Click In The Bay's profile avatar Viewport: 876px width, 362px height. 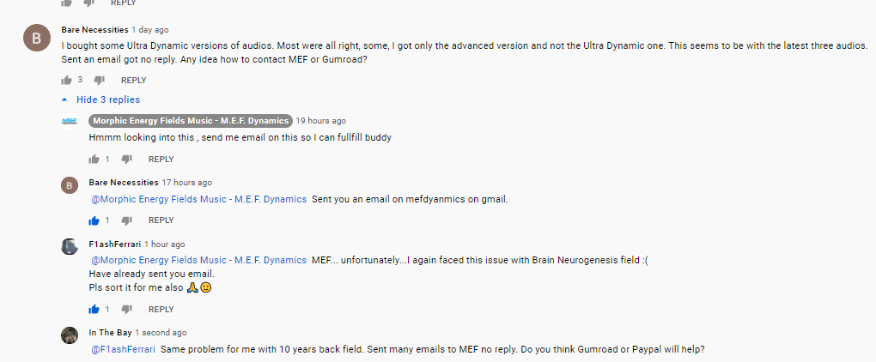coord(70,335)
